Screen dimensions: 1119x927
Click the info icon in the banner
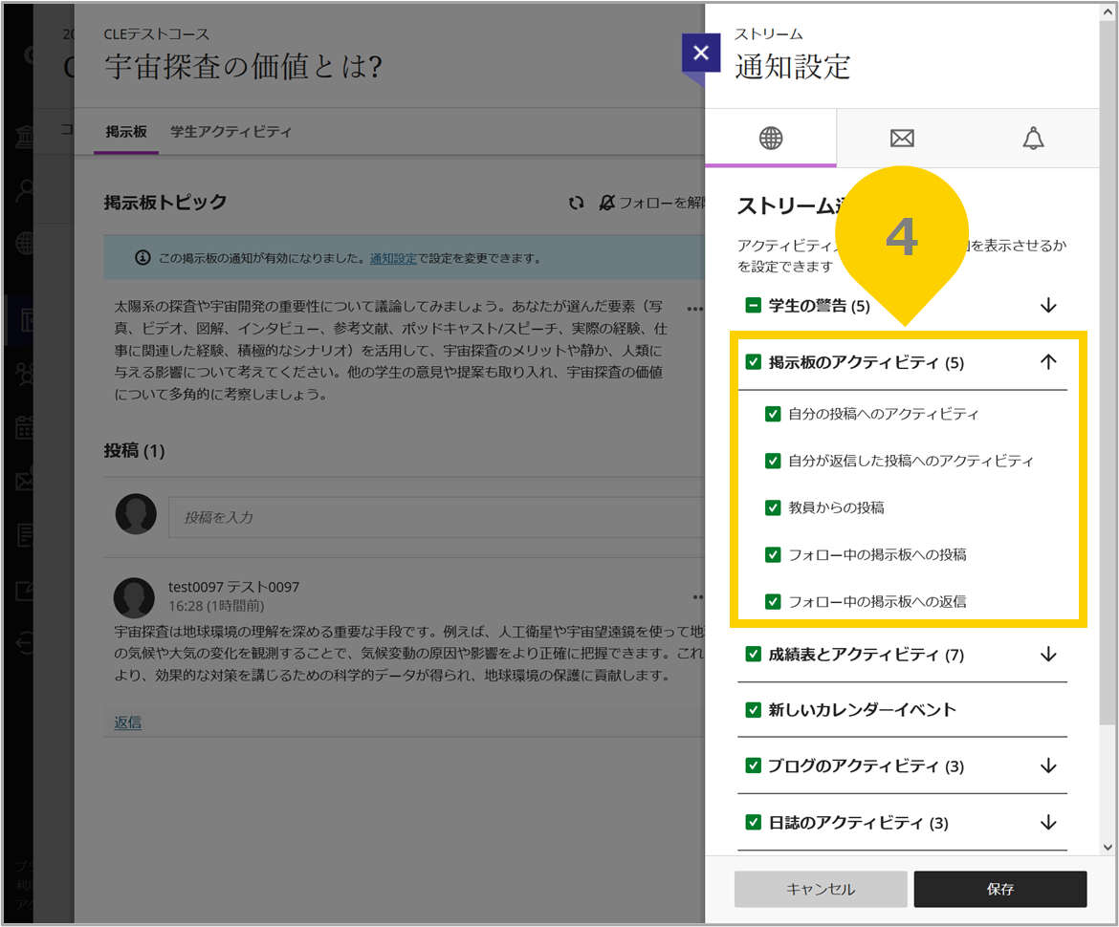[143, 257]
